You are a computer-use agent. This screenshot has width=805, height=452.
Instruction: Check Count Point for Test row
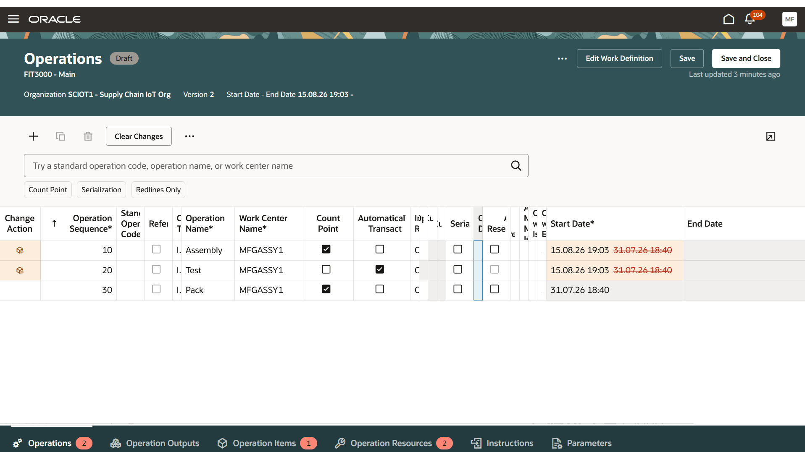point(326,269)
